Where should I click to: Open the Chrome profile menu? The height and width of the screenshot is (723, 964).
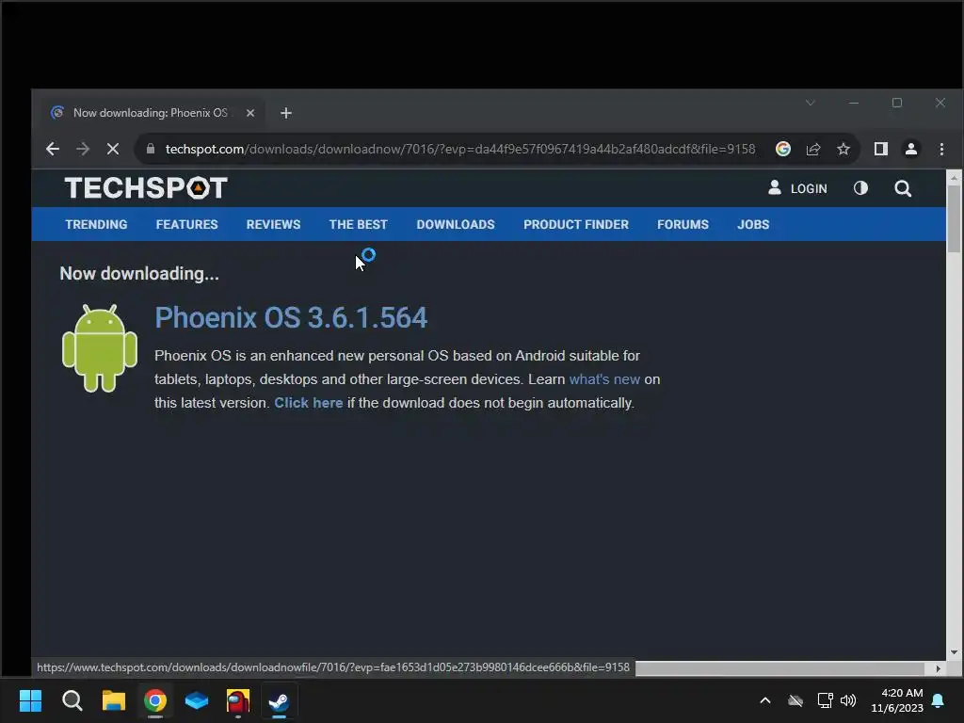(911, 149)
